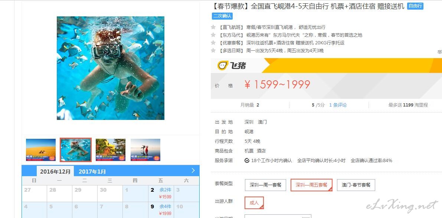The image size is (442, 218).
Task: Click the service promise checkmark icon
Action: point(247,161)
